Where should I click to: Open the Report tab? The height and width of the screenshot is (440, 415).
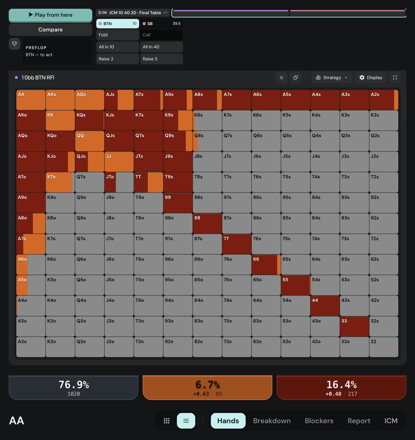pyautogui.click(x=359, y=421)
